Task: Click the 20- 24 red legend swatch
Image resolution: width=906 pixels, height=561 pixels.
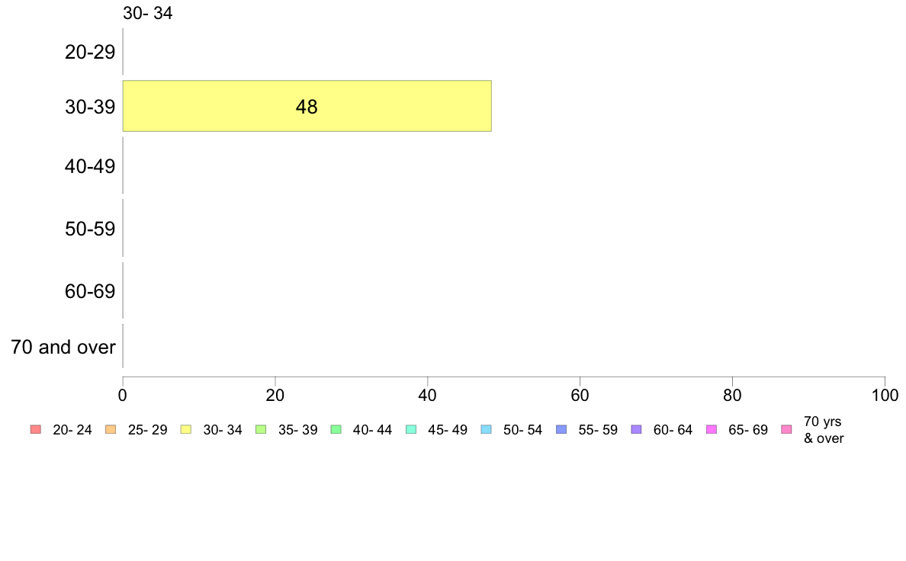Action: tap(36, 429)
